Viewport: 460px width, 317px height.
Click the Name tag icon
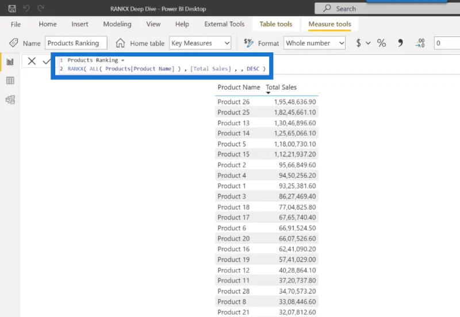click(13, 43)
